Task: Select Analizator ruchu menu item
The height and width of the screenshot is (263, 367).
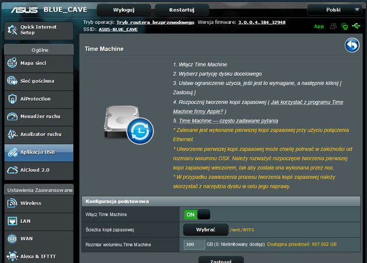Action: [39, 134]
